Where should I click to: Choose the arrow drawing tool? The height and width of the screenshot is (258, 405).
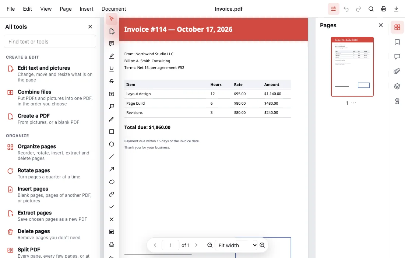click(111, 169)
